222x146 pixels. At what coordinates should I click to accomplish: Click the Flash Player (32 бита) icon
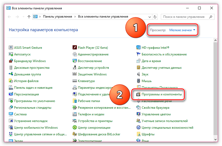pos(75,48)
